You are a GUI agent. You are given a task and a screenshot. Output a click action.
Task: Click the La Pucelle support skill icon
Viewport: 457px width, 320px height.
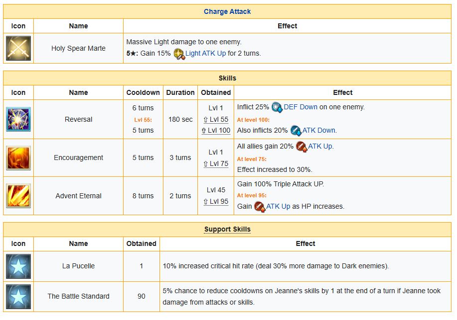[x=18, y=266]
